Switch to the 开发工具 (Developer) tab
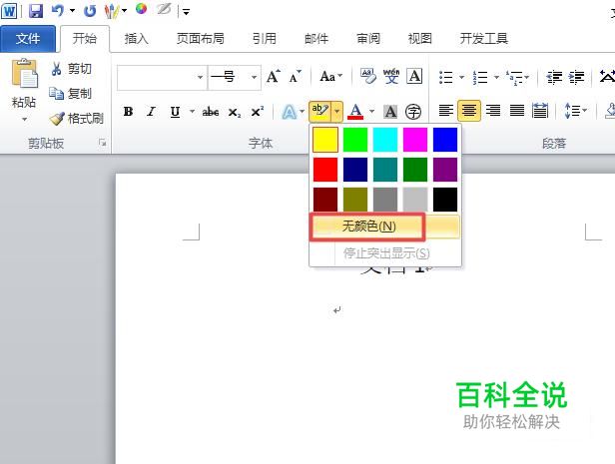 click(x=483, y=38)
